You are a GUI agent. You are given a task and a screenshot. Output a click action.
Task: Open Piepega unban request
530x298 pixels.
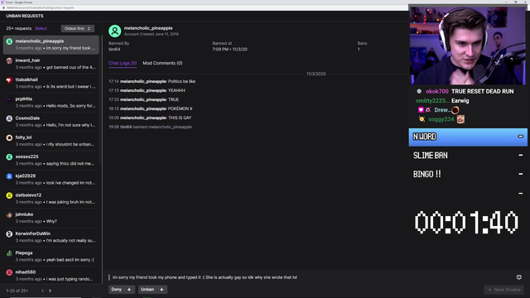click(51, 257)
